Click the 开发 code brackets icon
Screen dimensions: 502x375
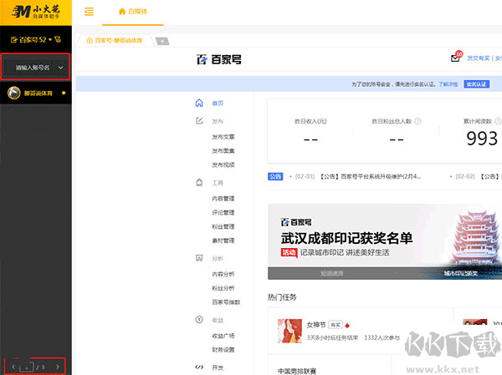click(199, 367)
